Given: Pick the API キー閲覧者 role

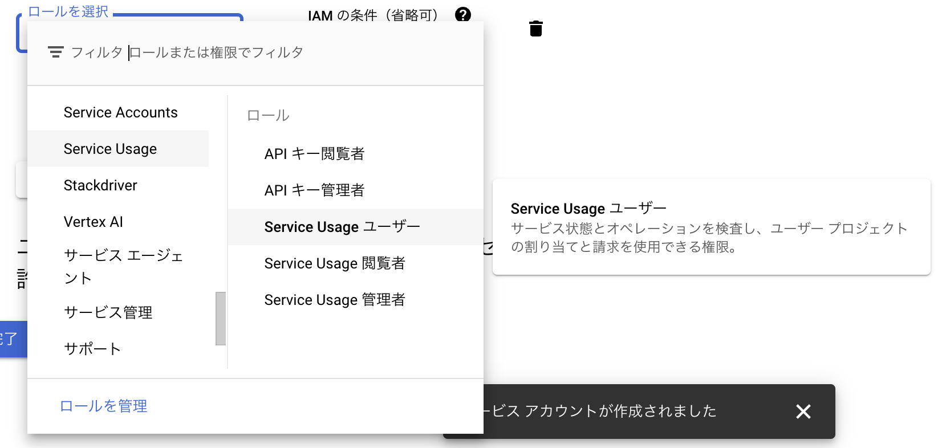Looking at the screenshot, I should pos(314,154).
